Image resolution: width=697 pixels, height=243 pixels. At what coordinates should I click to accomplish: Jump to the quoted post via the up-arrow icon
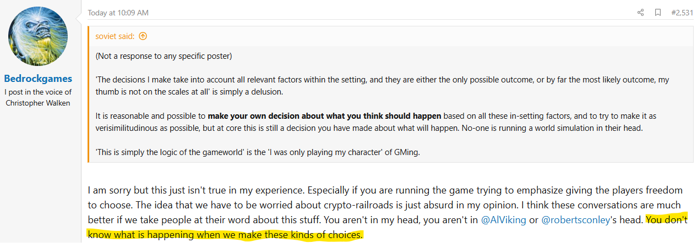[143, 36]
